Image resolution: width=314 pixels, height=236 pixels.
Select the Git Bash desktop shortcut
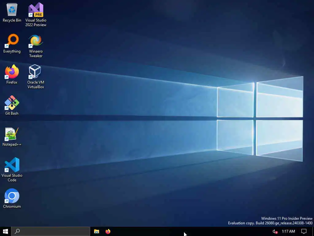[12, 106]
